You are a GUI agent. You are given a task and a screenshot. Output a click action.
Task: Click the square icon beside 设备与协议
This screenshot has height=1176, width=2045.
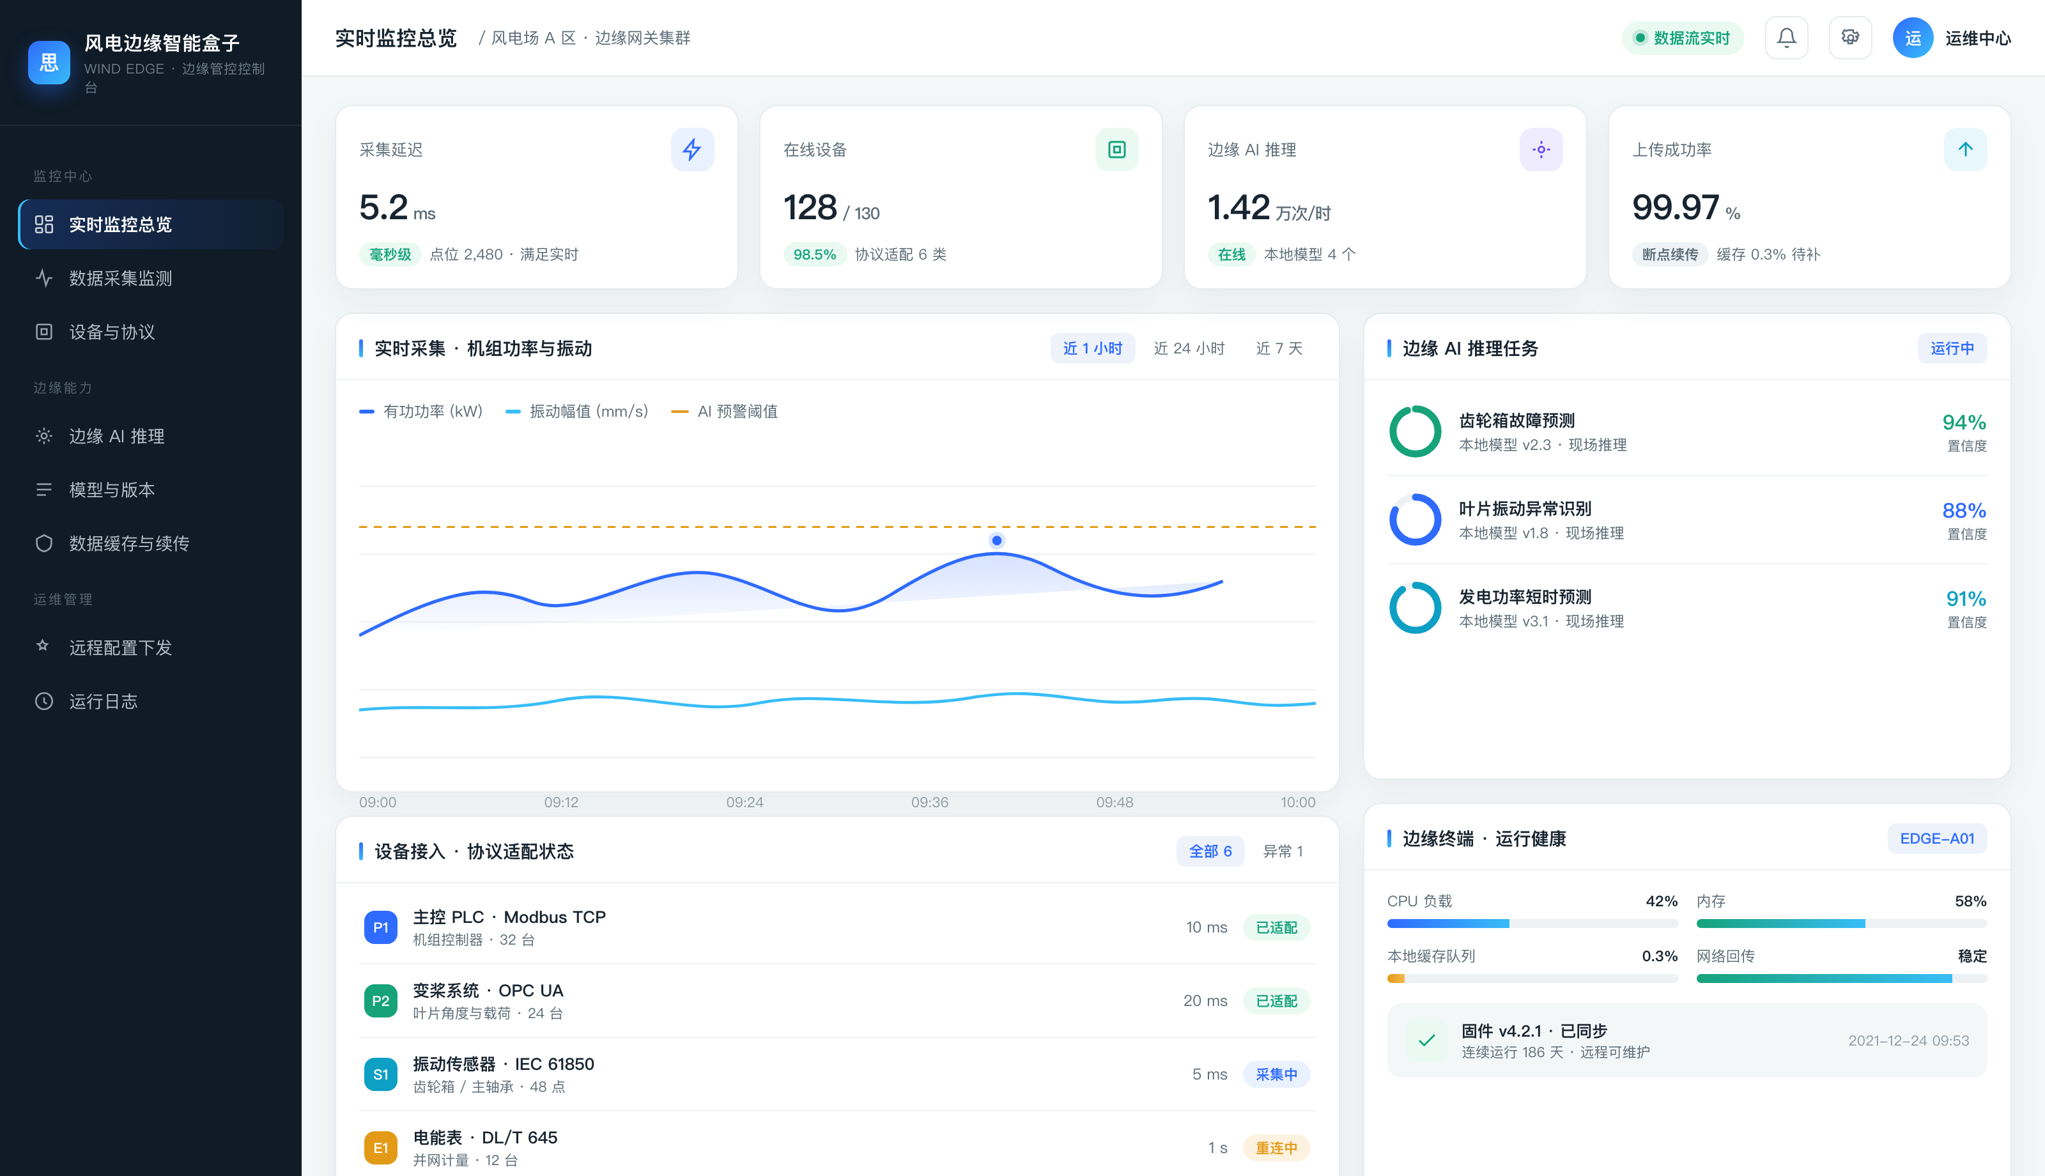tap(43, 332)
